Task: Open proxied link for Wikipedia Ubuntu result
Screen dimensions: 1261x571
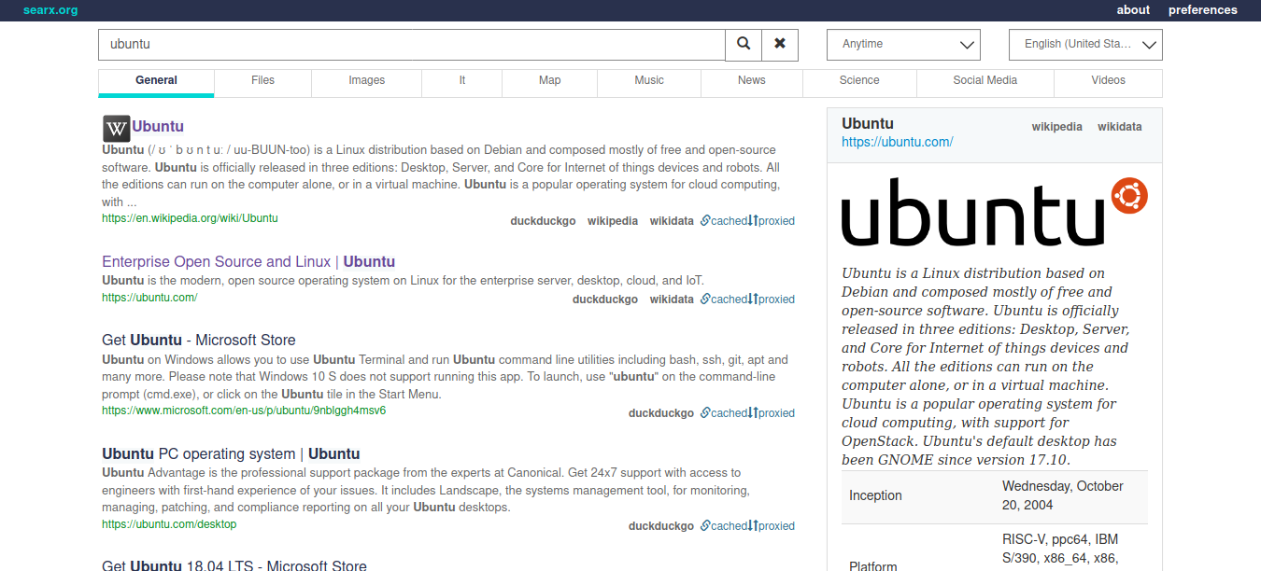Action: [772, 221]
